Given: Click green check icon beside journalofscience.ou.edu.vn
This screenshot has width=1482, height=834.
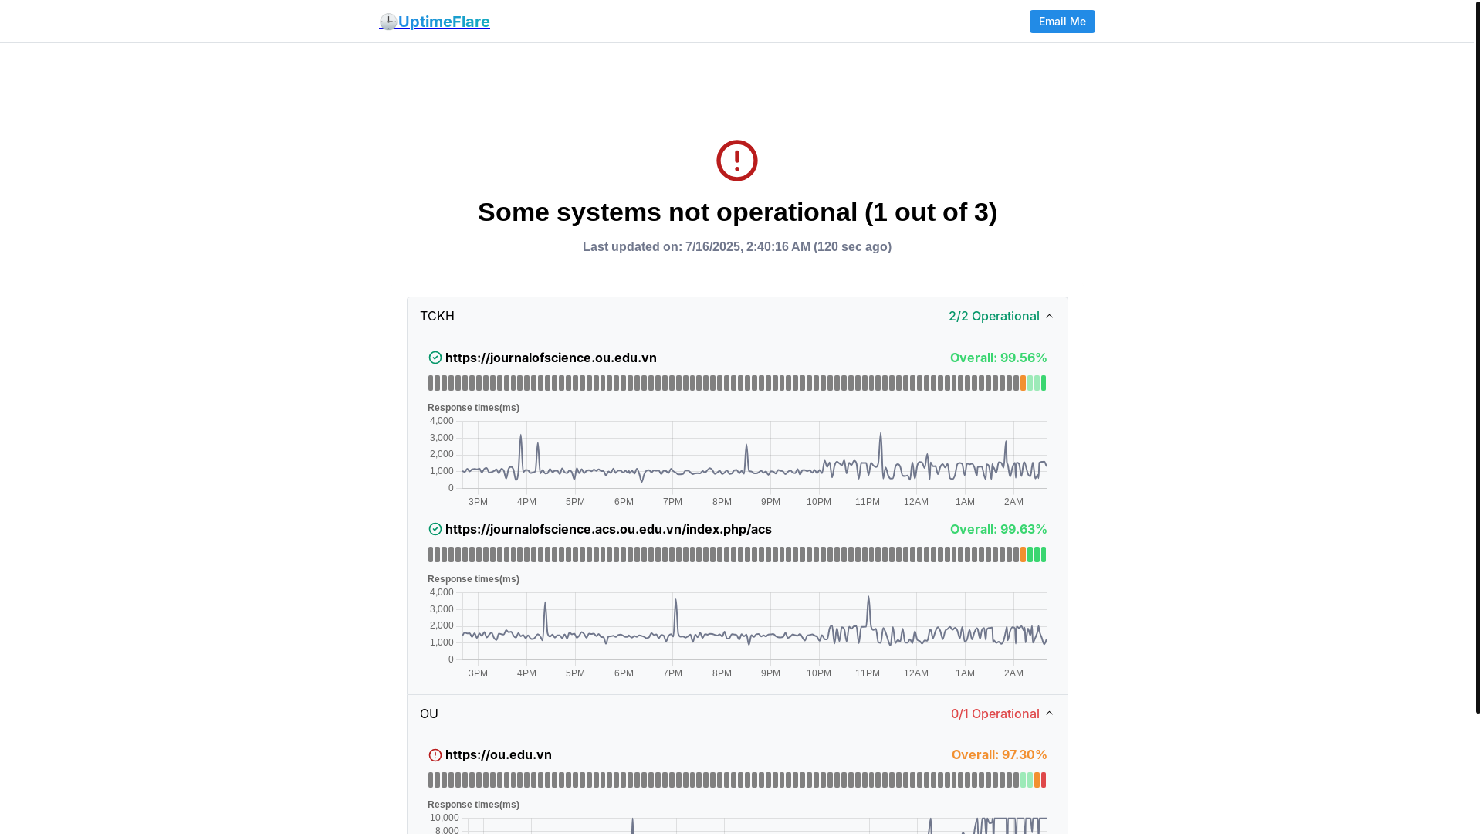Looking at the screenshot, I should (435, 358).
